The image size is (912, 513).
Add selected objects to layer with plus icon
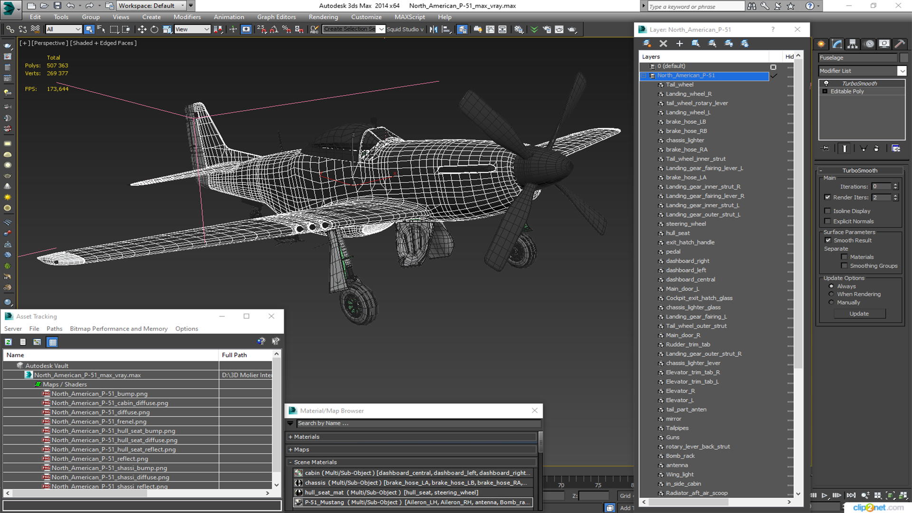coord(680,44)
